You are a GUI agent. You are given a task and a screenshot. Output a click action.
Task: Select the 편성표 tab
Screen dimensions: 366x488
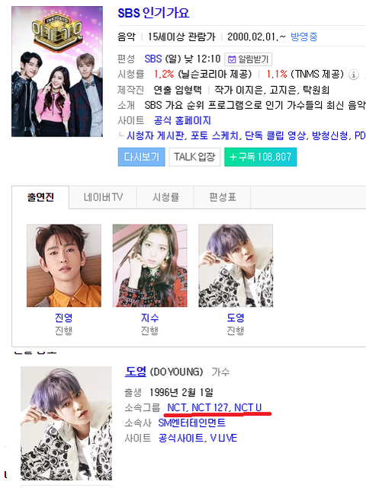(x=223, y=197)
